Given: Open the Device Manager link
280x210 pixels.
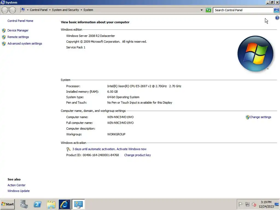Looking at the screenshot, I should [18, 31].
